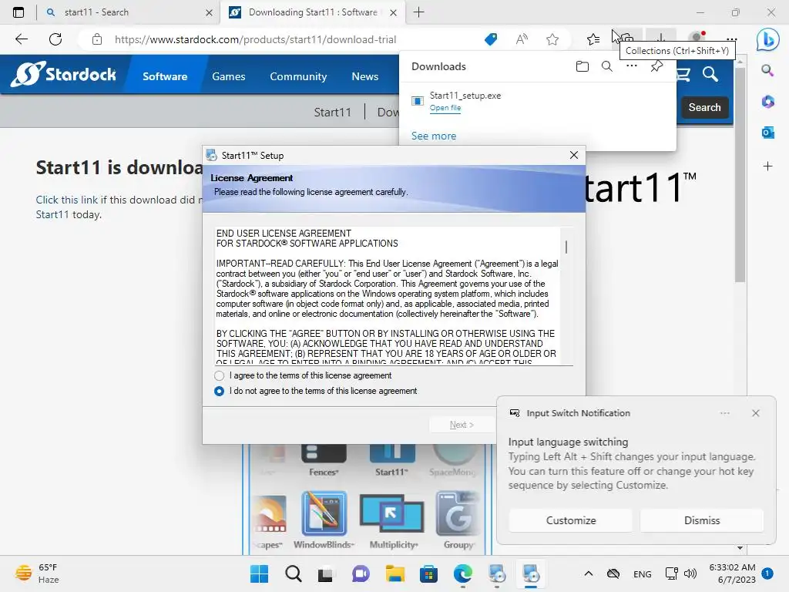The image size is (789, 592).
Task: Open more options in Downloads panel
Action: coord(632,66)
